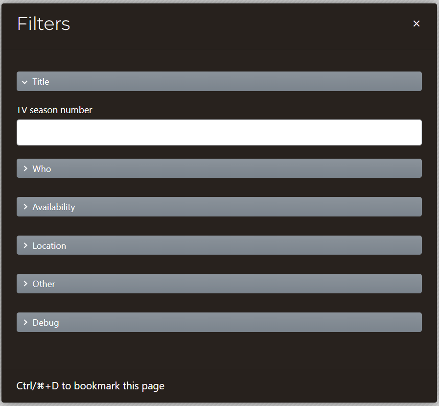439x406 pixels.
Task: Open the Debug filter group
Action: click(x=219, y=322)
